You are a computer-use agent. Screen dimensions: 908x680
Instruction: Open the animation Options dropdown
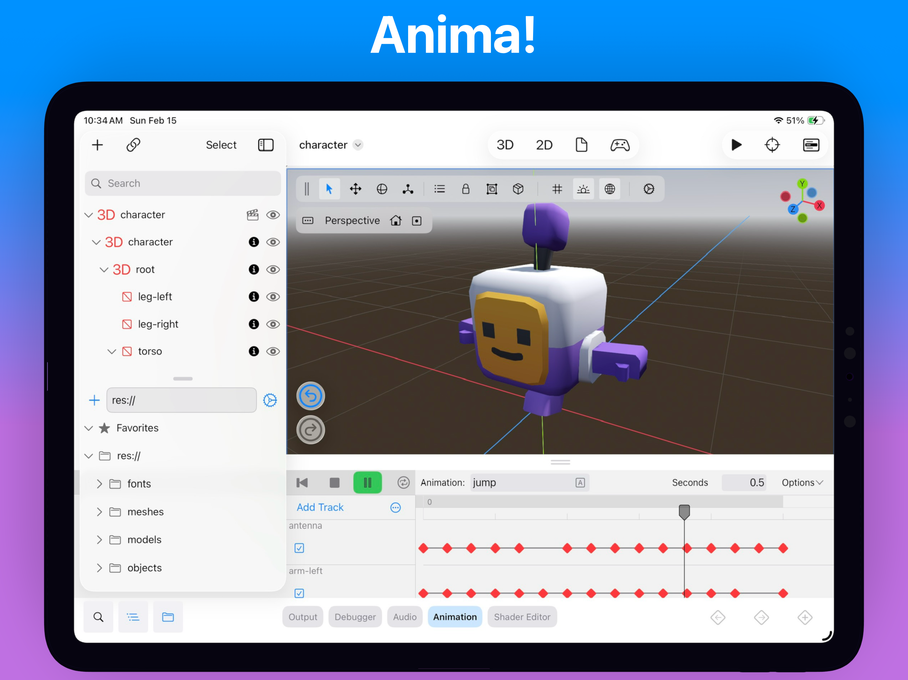pyautogui.click(x=802, y=483)
